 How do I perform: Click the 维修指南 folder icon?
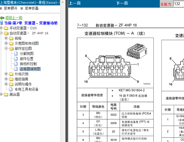(x=11, y=79)
